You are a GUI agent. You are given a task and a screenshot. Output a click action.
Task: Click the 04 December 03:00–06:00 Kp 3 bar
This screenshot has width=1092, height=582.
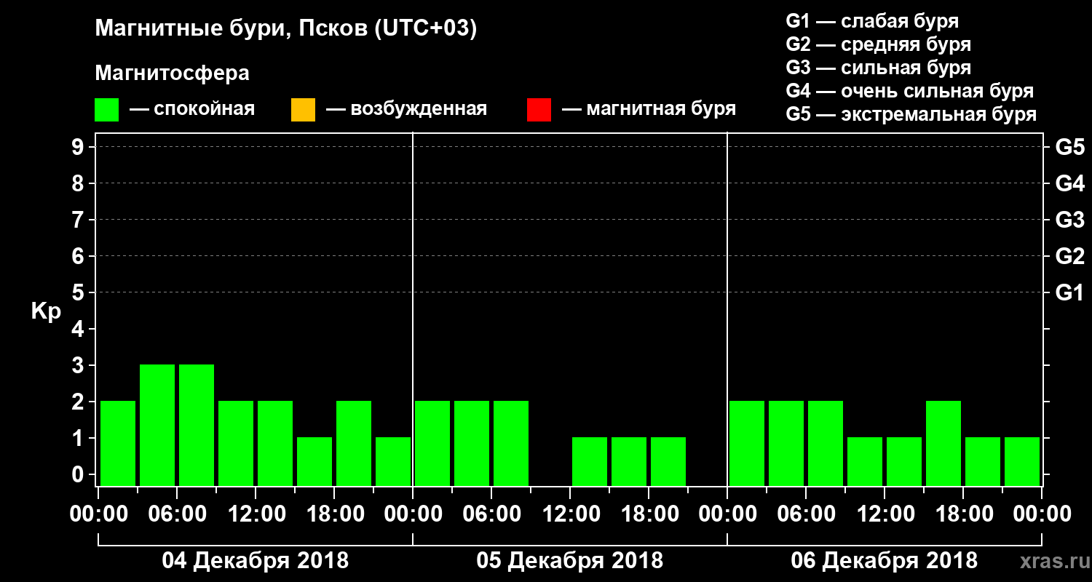pos(157,425)
